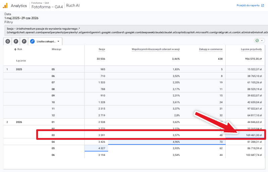Select sessions cell 4 327
The width and height of the screenshot is (268, 172).
click(102, 148)
